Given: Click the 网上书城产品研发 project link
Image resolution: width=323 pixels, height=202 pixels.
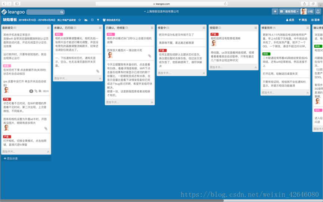Looking at the screenshot, I should point(66,20).
